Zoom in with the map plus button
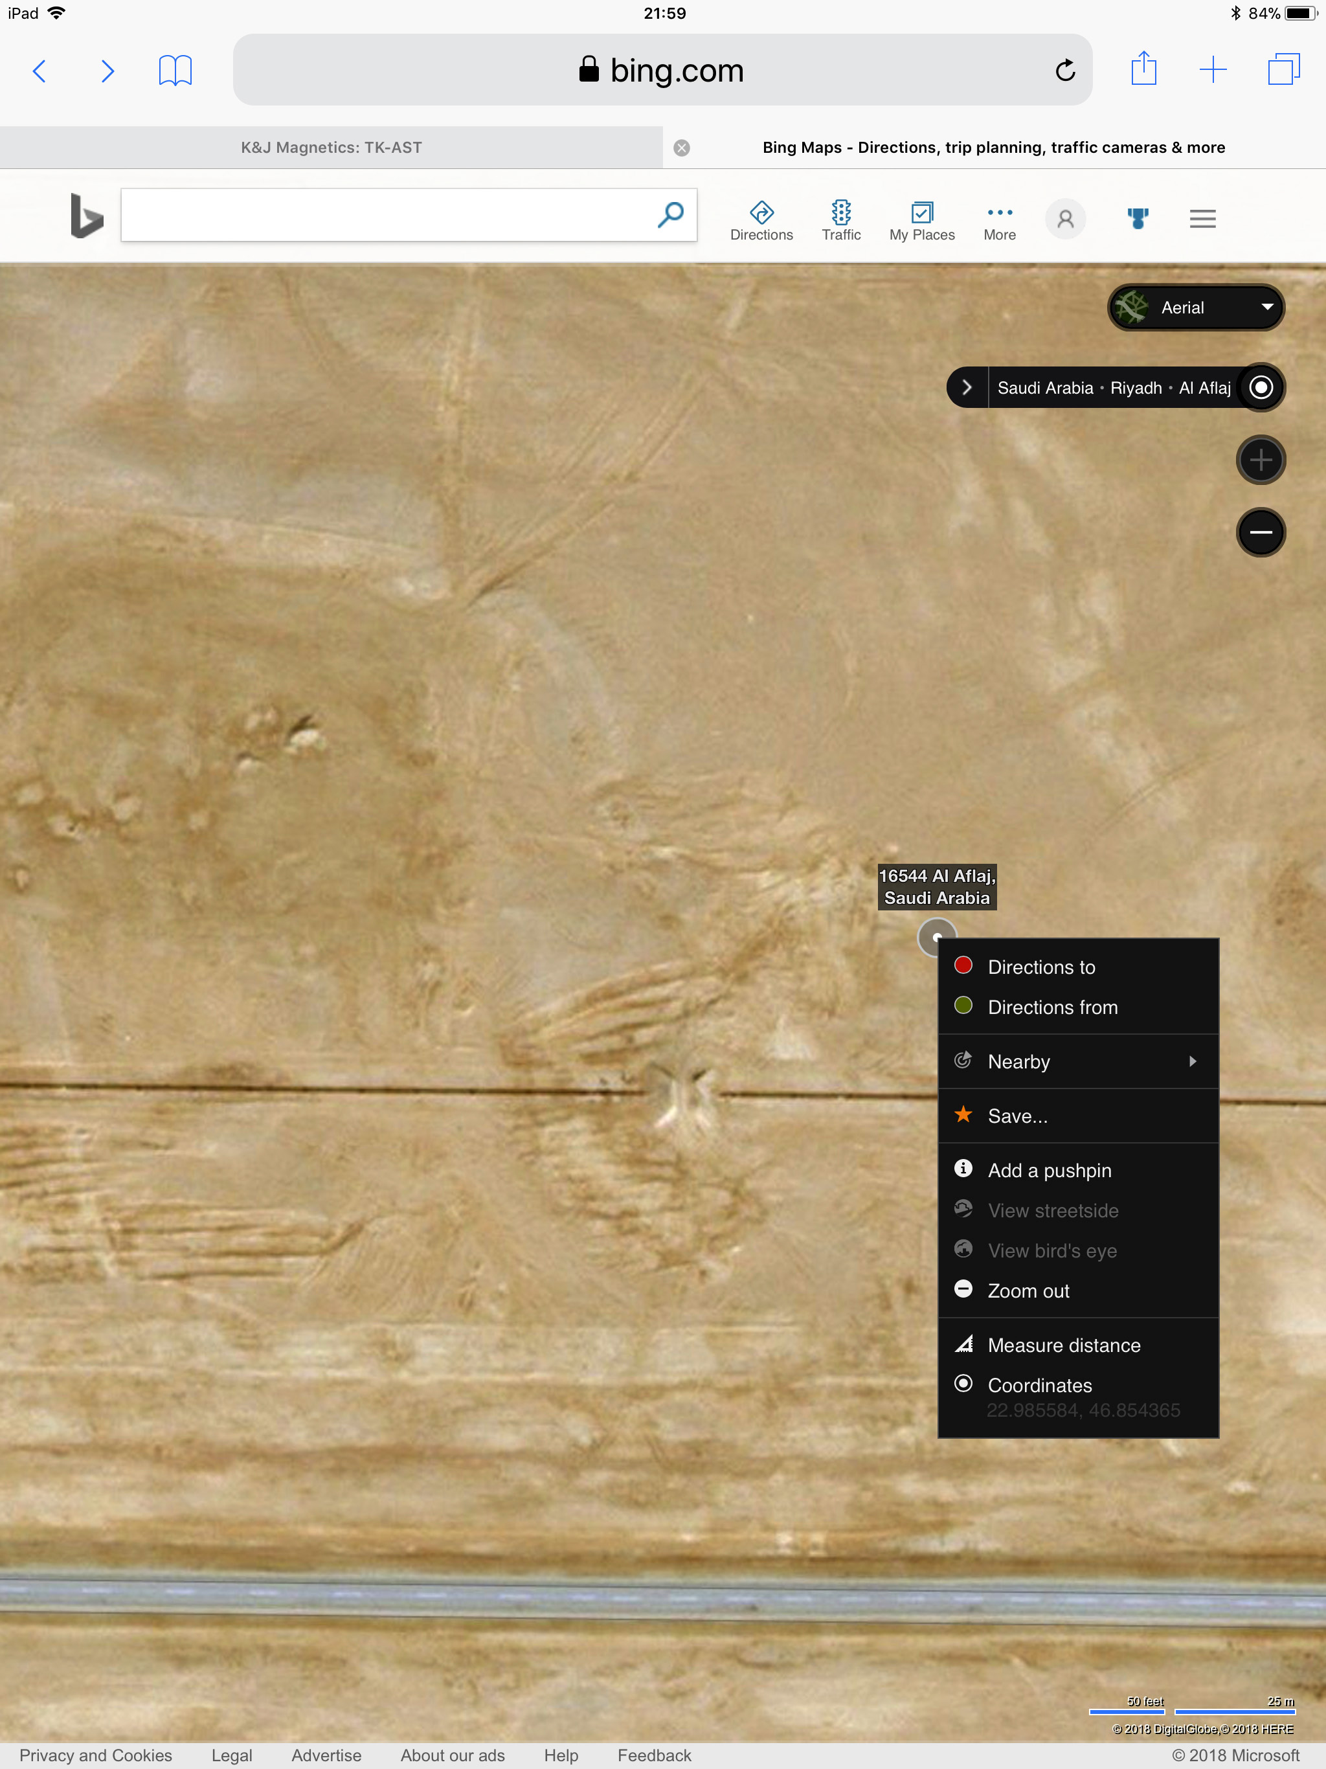This screenshot has width=1326, height=1769. [1261, 460]
